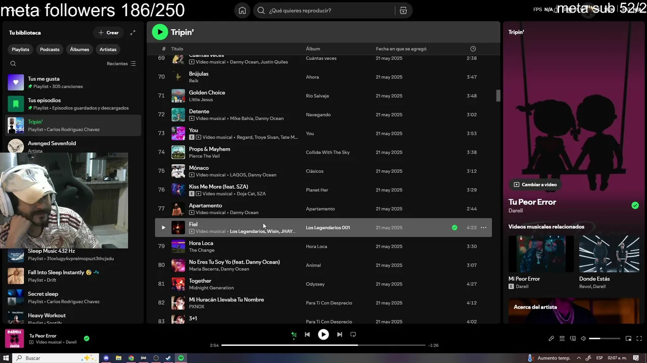This screenshot has width=647, height=363.
Task: Open Heavy Workout playlist
Action: [x=73, y=317]
